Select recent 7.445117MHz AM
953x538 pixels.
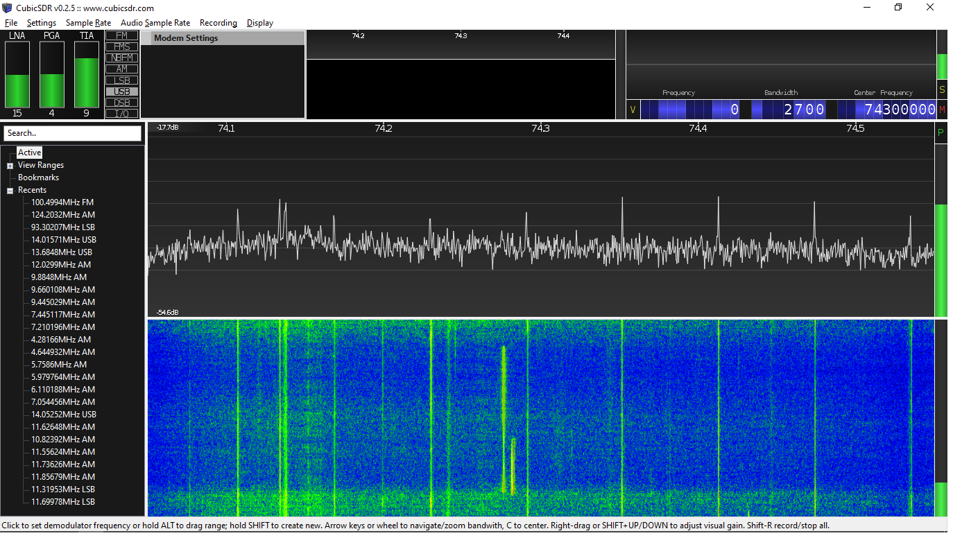click(x=63, y=315)
